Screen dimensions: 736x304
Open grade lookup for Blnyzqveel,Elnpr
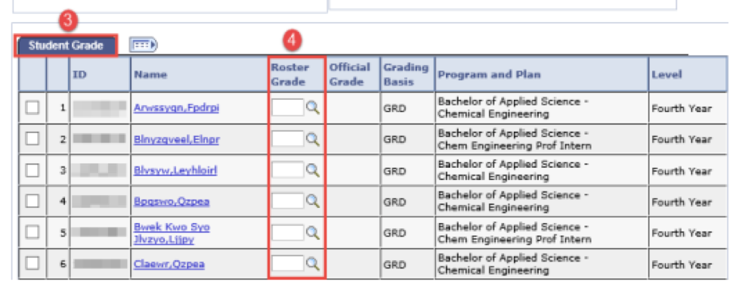pos(313,139)
